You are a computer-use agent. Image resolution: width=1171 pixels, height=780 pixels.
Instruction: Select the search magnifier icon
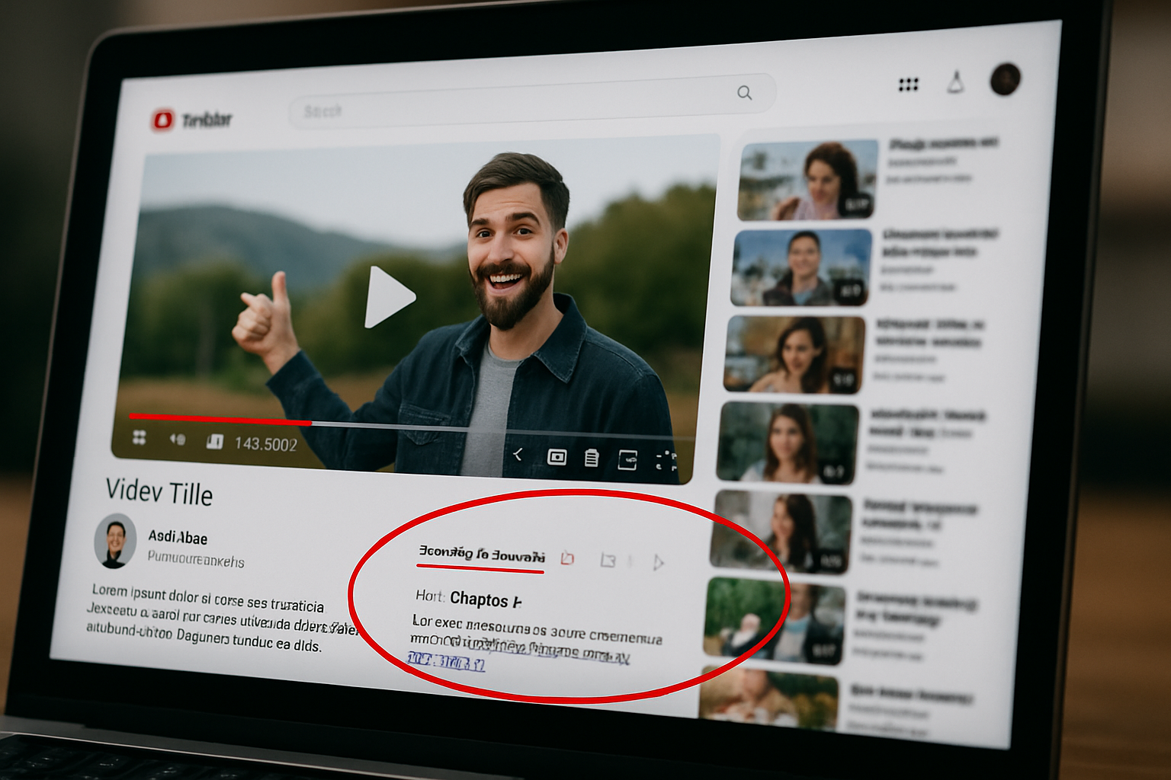tap(745, 92)
